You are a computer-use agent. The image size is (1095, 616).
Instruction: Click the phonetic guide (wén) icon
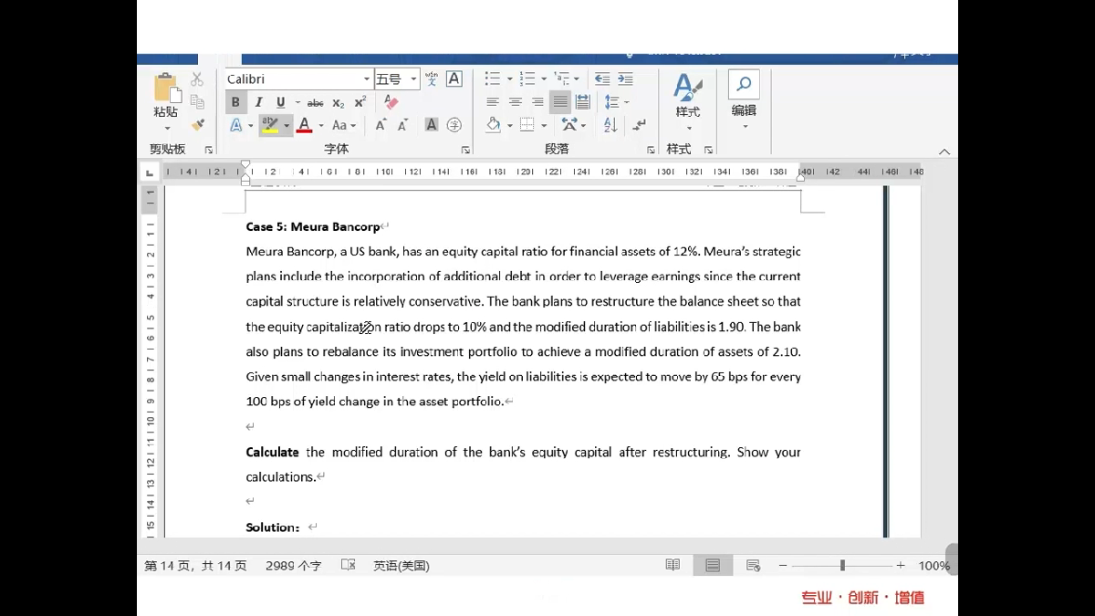coord(432,79)
